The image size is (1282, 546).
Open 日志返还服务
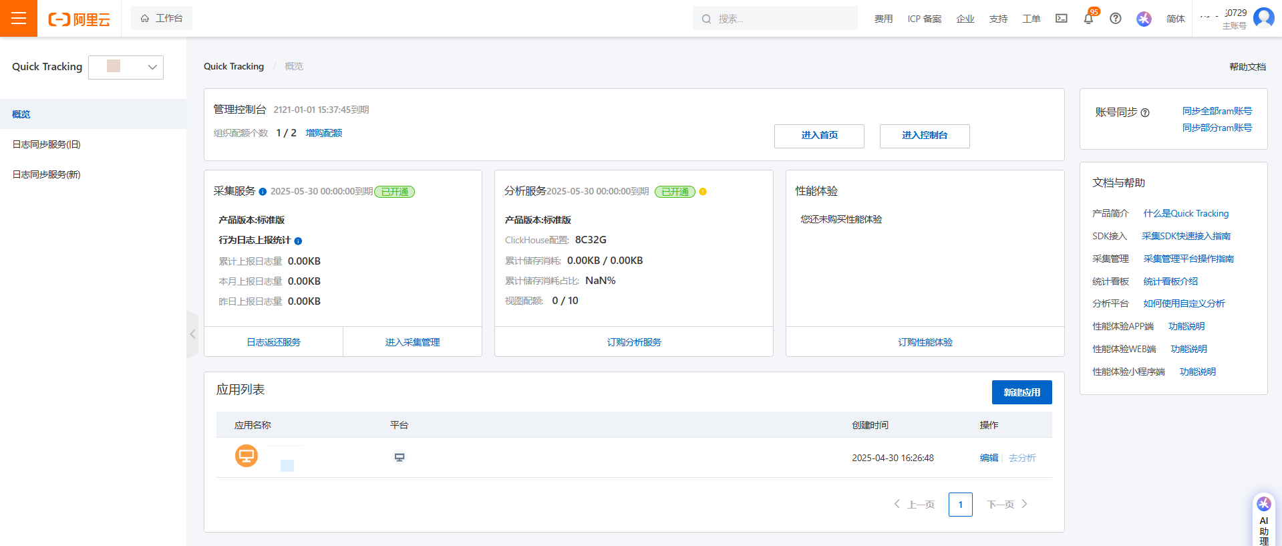tap(274, 342)
